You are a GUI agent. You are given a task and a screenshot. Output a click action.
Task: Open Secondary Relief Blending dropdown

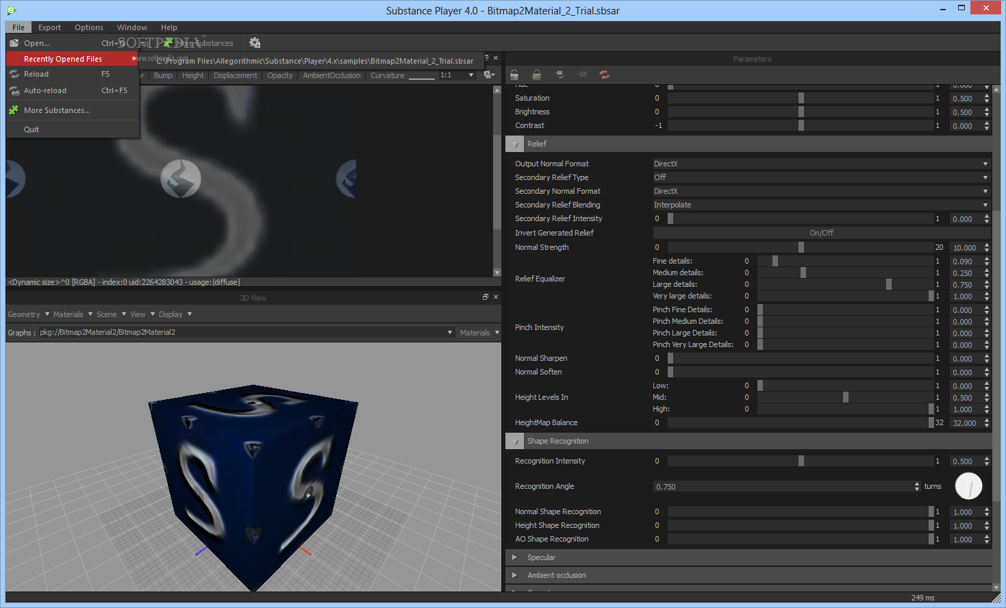coord(821,205)
